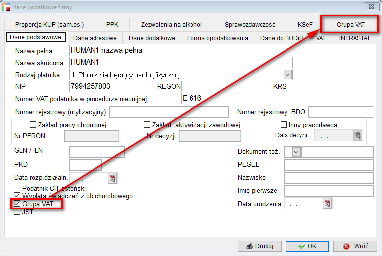Screen dimensions: 382x256
Task: Open the KSeF tab
Action: (x=305, y=24)
